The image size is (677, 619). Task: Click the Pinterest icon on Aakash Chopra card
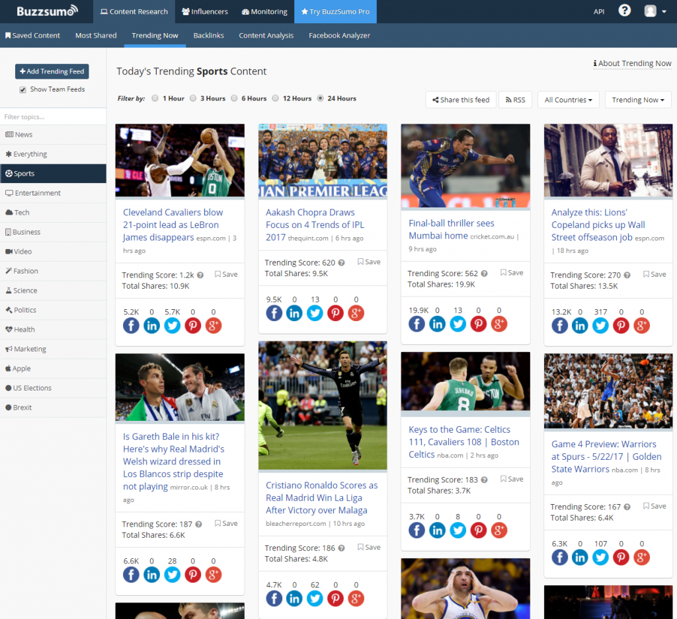(x=335, y=313)
